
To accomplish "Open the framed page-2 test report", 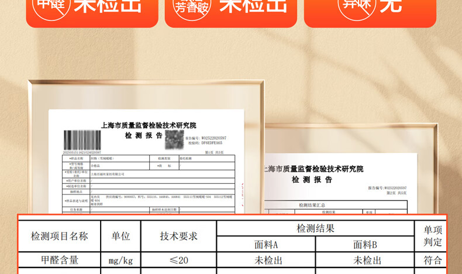I will point(351,169).
